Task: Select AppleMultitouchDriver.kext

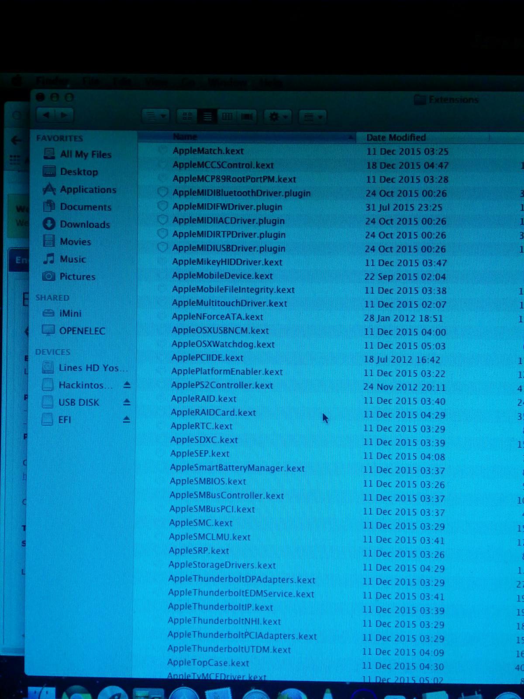Action: tap(229, 303)
